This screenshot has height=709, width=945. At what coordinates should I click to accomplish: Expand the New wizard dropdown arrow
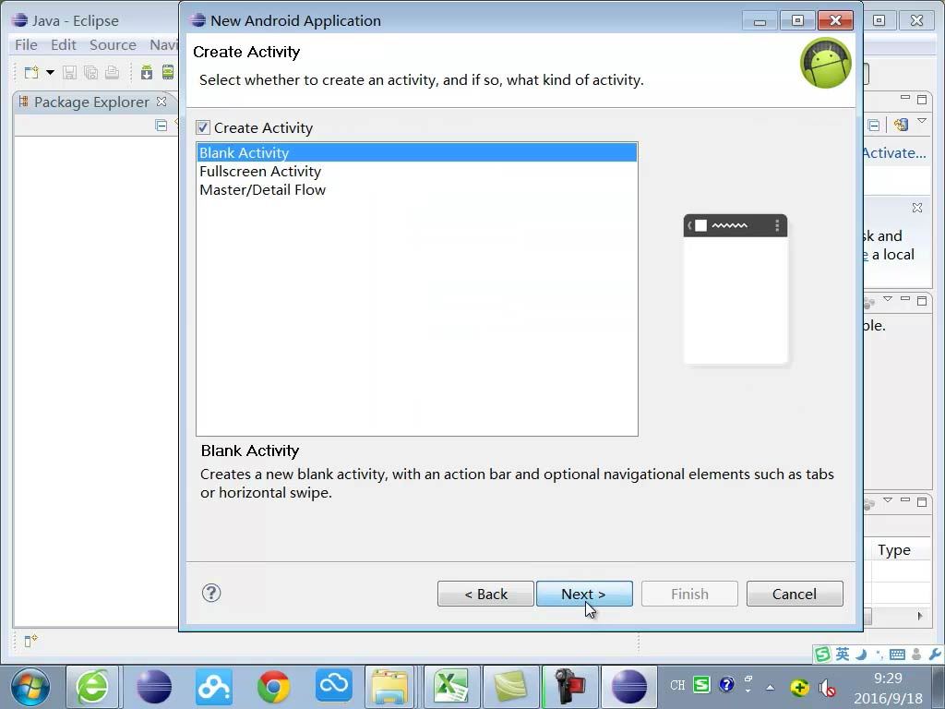point(50,73)
